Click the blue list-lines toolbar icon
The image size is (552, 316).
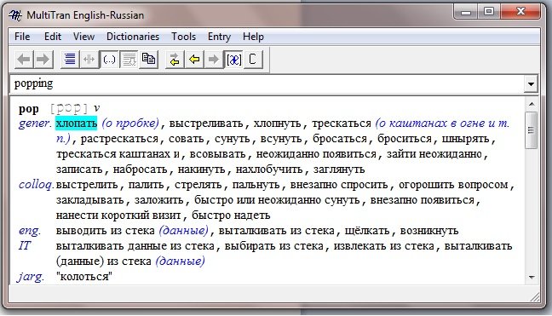(x=70, y=59)
